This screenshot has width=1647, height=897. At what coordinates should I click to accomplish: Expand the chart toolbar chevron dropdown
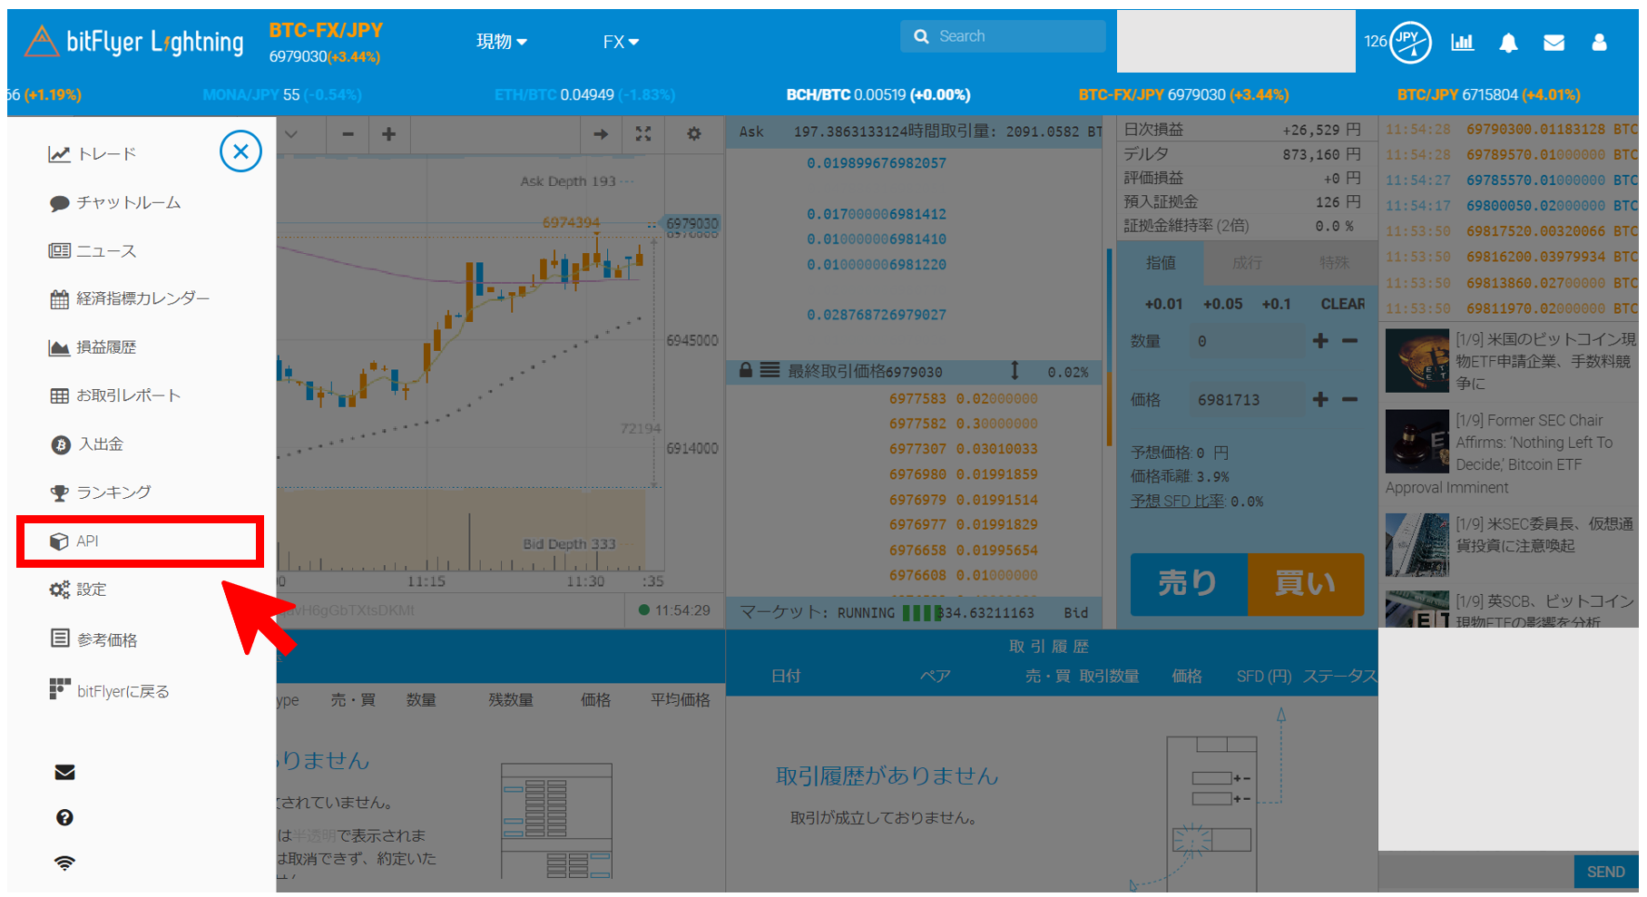(291, 134)
